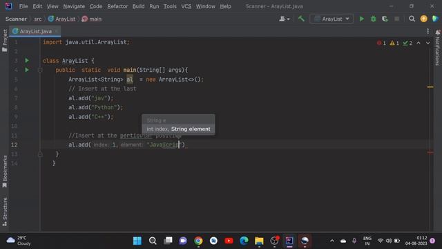Click the run gutter icon beside main method
442x249 pixels.
tap(27, 70)
